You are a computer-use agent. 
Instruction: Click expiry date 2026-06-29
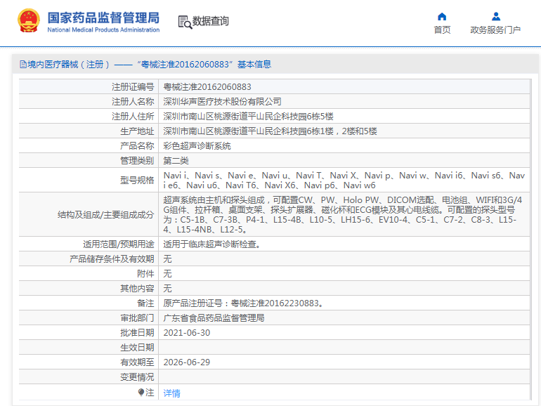[187, 362]
